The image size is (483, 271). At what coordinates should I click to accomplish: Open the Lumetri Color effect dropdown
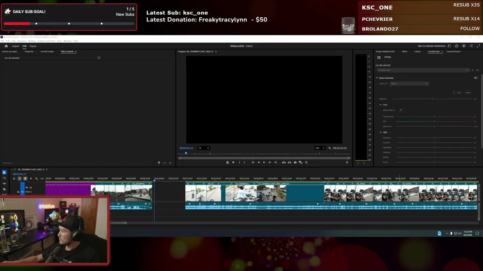(x=423, y=70)
